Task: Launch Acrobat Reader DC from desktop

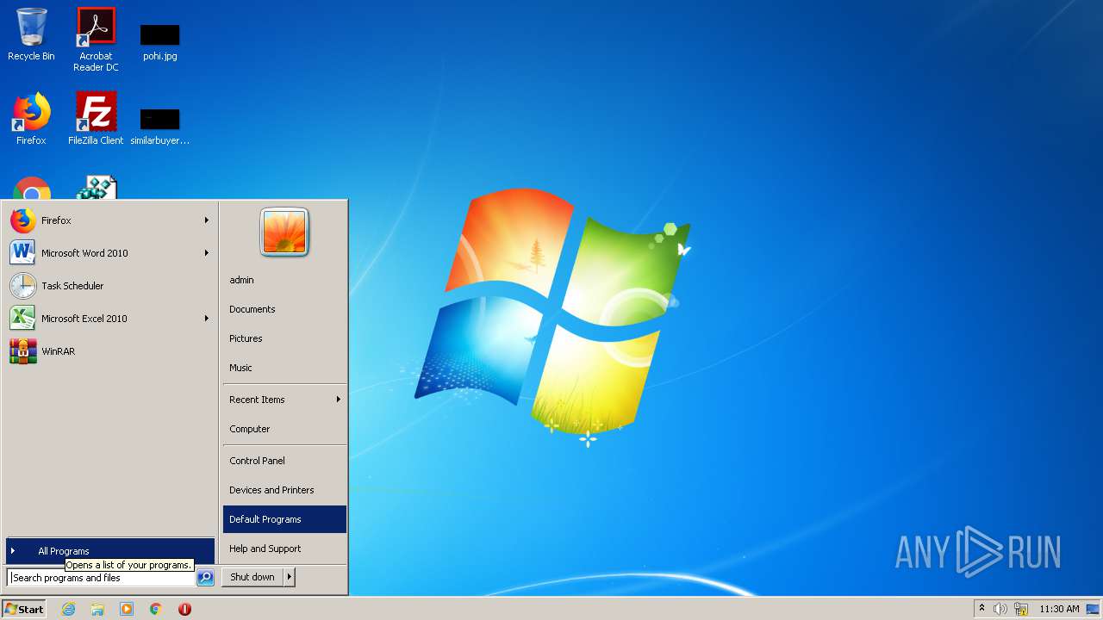Action: [96, 39]
